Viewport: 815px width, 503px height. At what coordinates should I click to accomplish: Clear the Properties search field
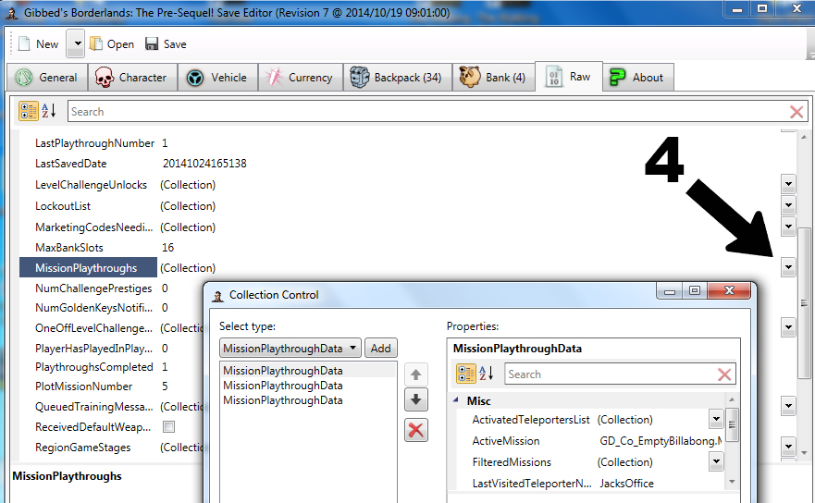[724, 374]
